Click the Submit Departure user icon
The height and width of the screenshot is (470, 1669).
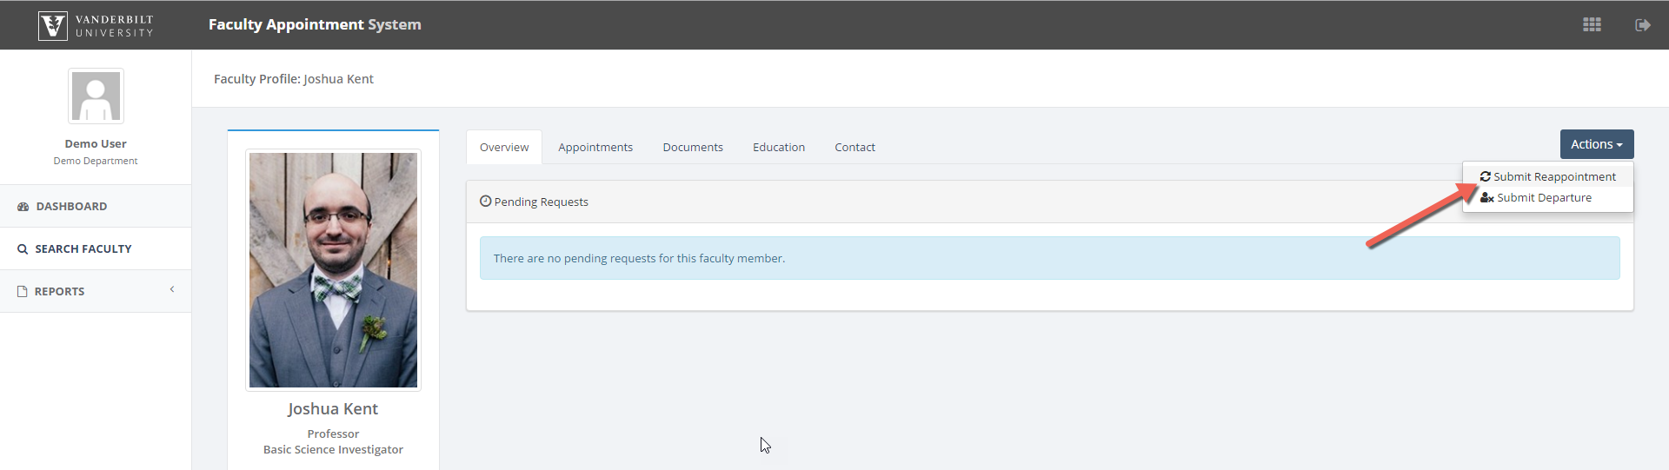pos(1486,198)
